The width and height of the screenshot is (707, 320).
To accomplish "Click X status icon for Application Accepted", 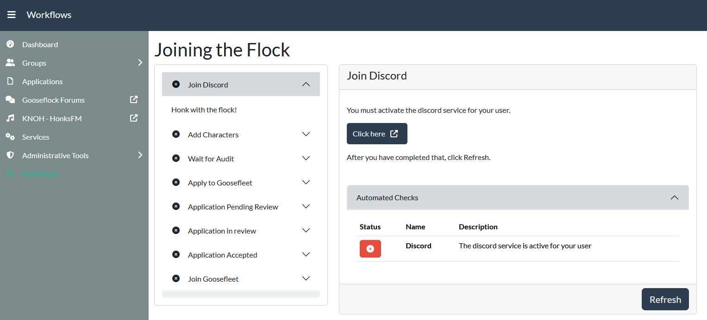I will click(x=176, y=254).
